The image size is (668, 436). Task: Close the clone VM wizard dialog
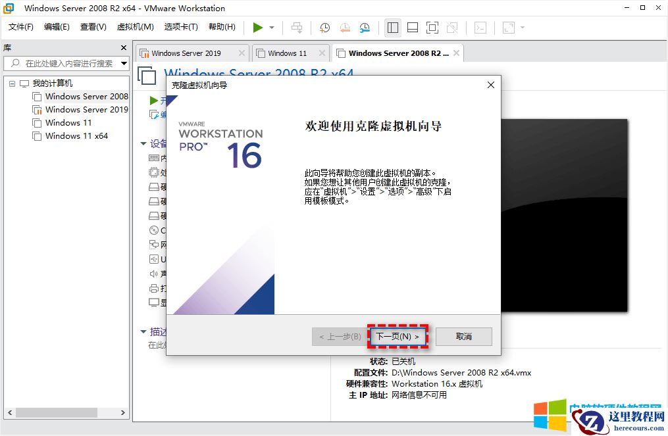tap(491, 85)
